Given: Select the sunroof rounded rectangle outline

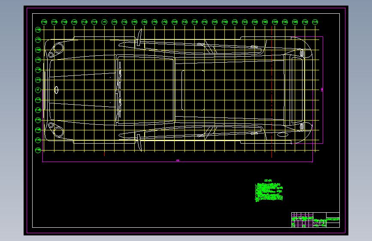Looking at the screenshot, I should tap(193, 90).
